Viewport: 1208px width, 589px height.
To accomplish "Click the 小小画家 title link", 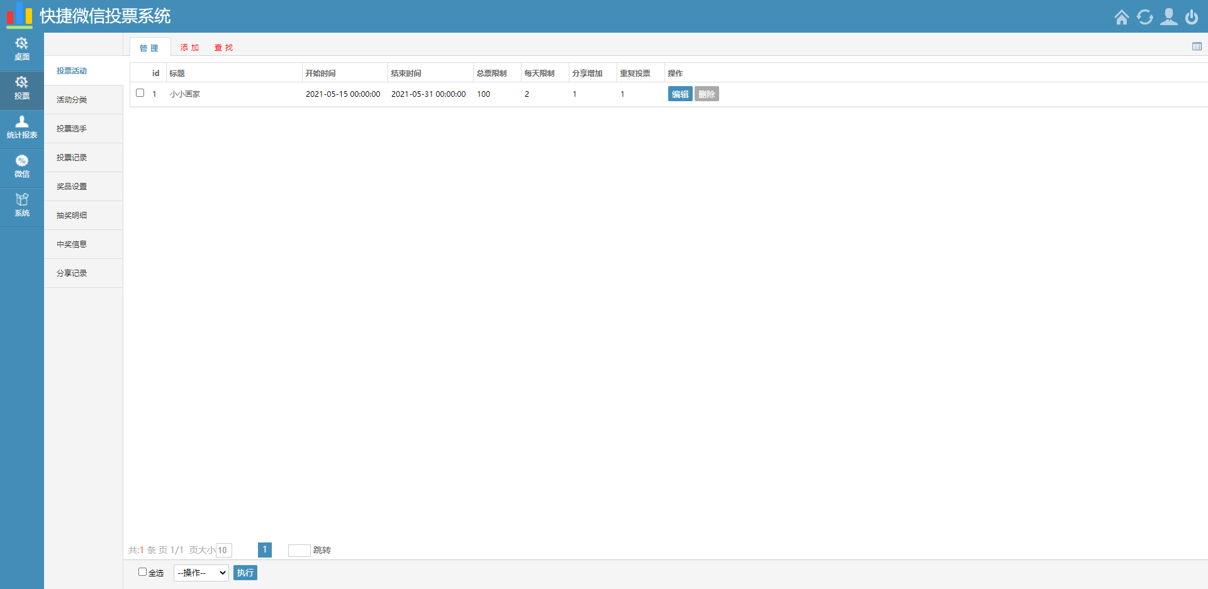I will (185, 94).
